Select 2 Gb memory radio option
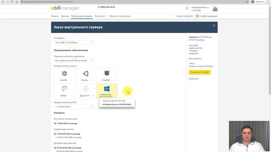271x152 pixels. pos(55,137)
